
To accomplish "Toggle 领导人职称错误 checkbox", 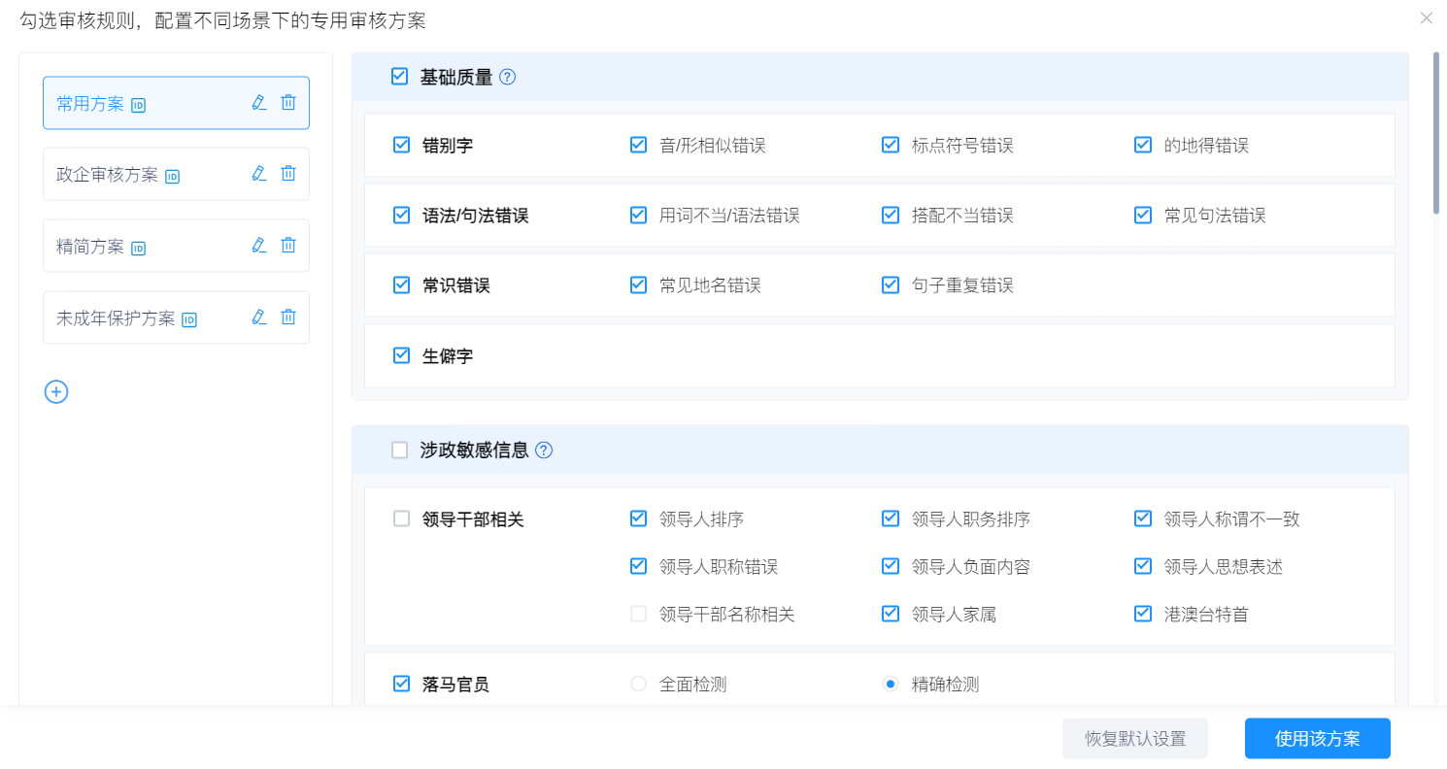I will [638, 566].
